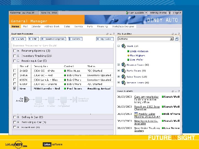
Task: Click the Inventory Updated end step icon
Action: coord(75,99)
